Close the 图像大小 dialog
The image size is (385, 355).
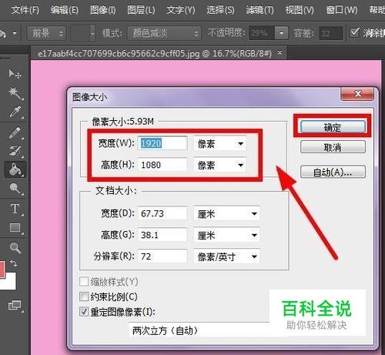click(x=357, y=94)
